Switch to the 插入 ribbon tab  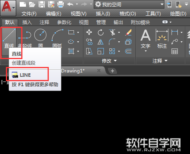coord(27,22)
